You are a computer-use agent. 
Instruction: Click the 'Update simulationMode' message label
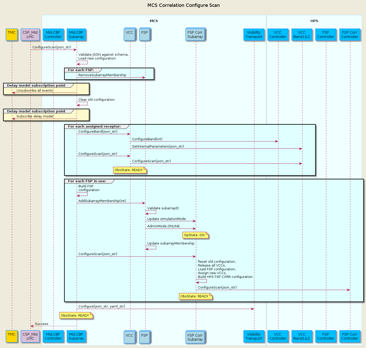[167, 219]
